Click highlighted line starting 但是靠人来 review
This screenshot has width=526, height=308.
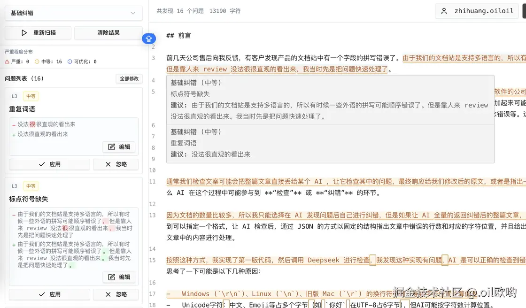pyautogui.click(x=277, y=69)
